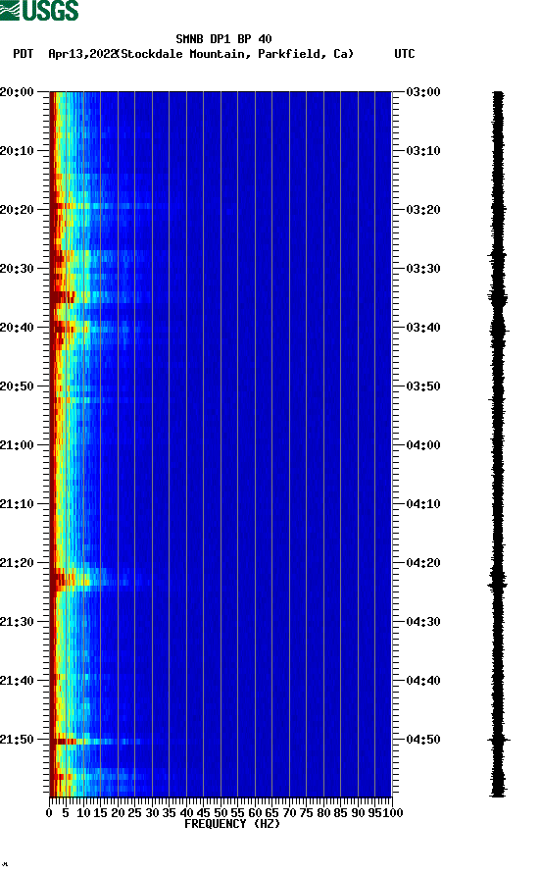Click the '20:00' PDT time label
The image size is (541, 875).
[17, 91]
